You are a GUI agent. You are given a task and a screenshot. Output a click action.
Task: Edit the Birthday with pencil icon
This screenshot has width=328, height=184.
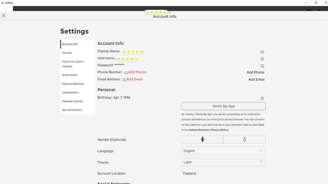click(262, 98)
